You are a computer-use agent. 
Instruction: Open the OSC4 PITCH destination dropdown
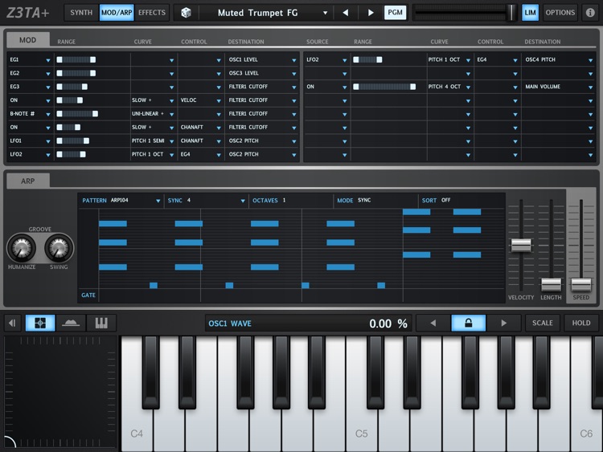pos(559,60)
